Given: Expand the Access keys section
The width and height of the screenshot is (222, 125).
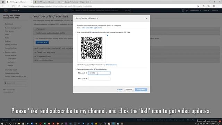Looking at the screenshot, I should click(53, 48).
